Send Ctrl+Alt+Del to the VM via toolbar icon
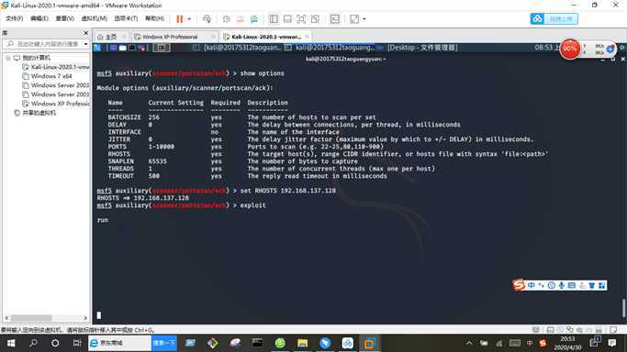The image size is (627, 352). coord(207,18)
